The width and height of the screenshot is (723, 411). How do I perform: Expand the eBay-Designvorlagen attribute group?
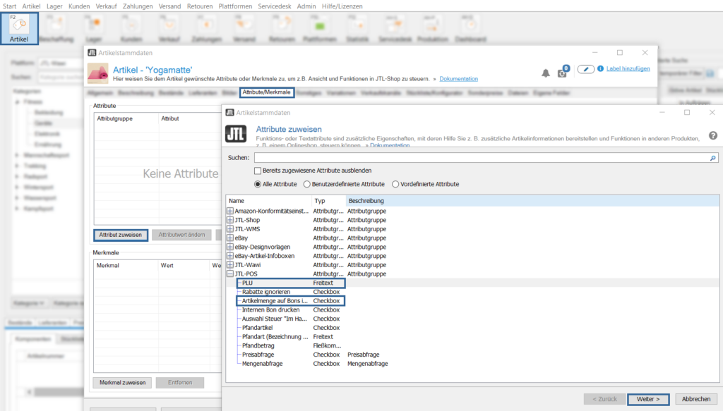pos(230,247)
